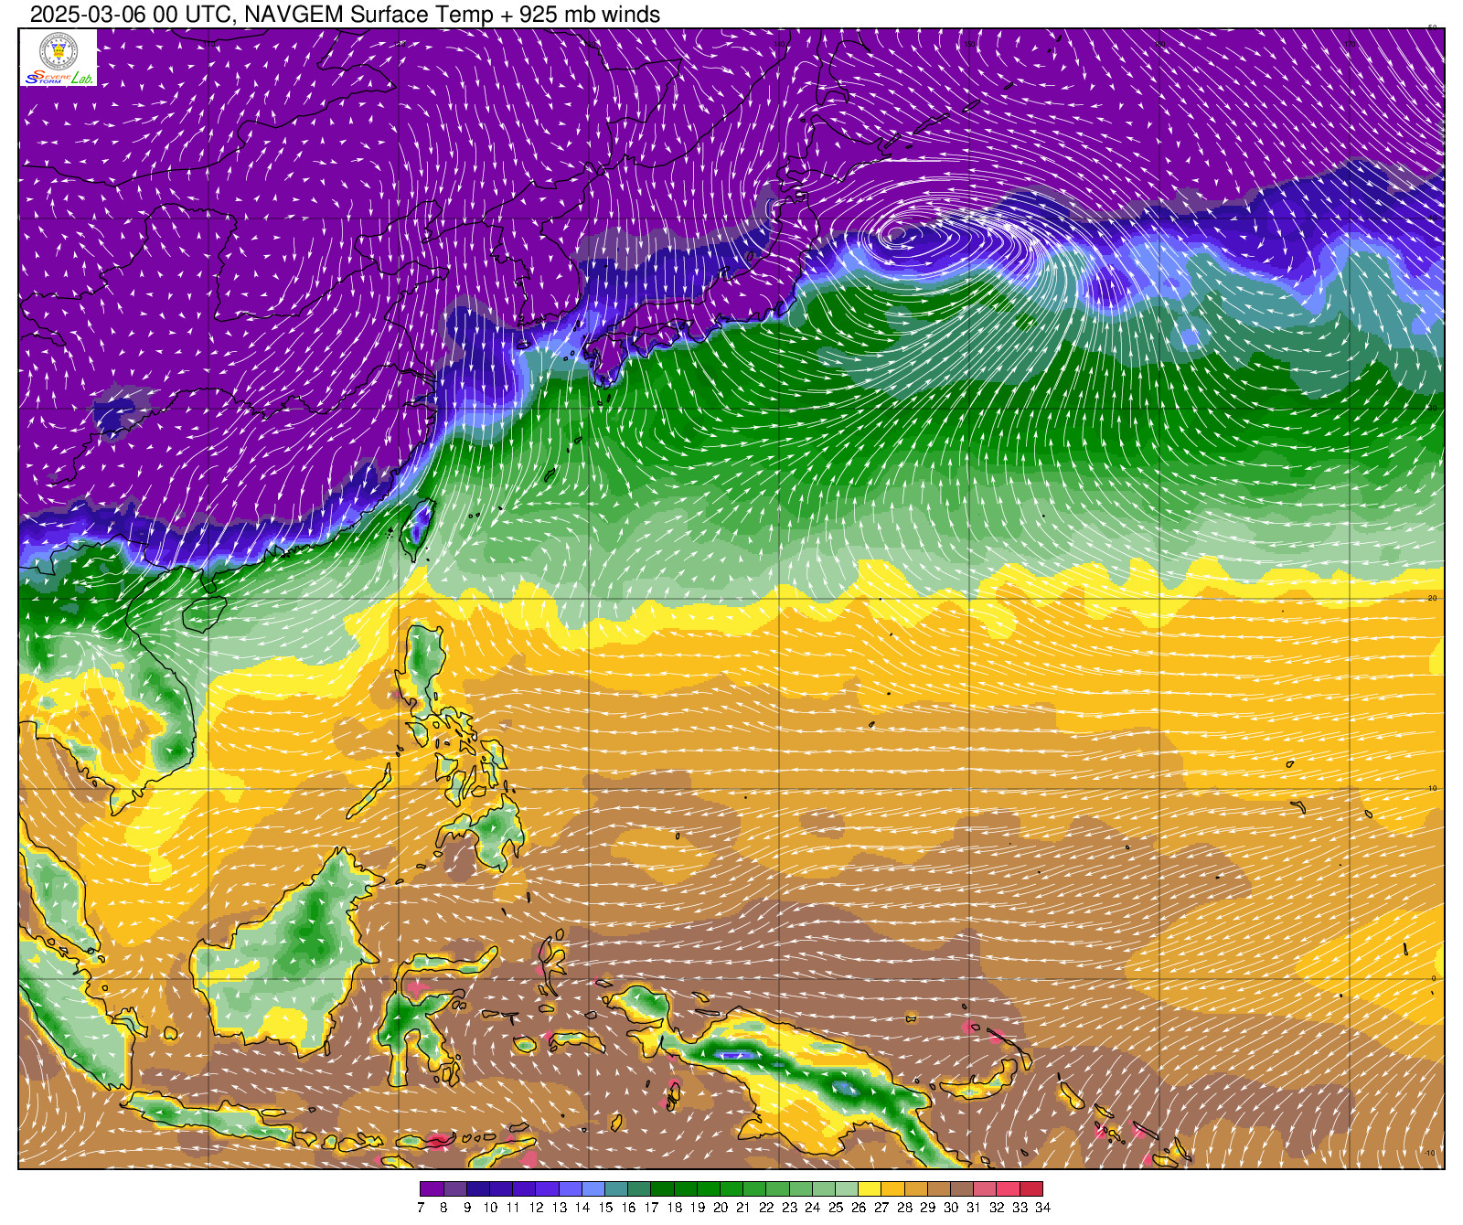The height and width of the screenshot is (1225, 1463).
Task: Choose the teal swatch between 15 and 16
Action: point(616,1188)
